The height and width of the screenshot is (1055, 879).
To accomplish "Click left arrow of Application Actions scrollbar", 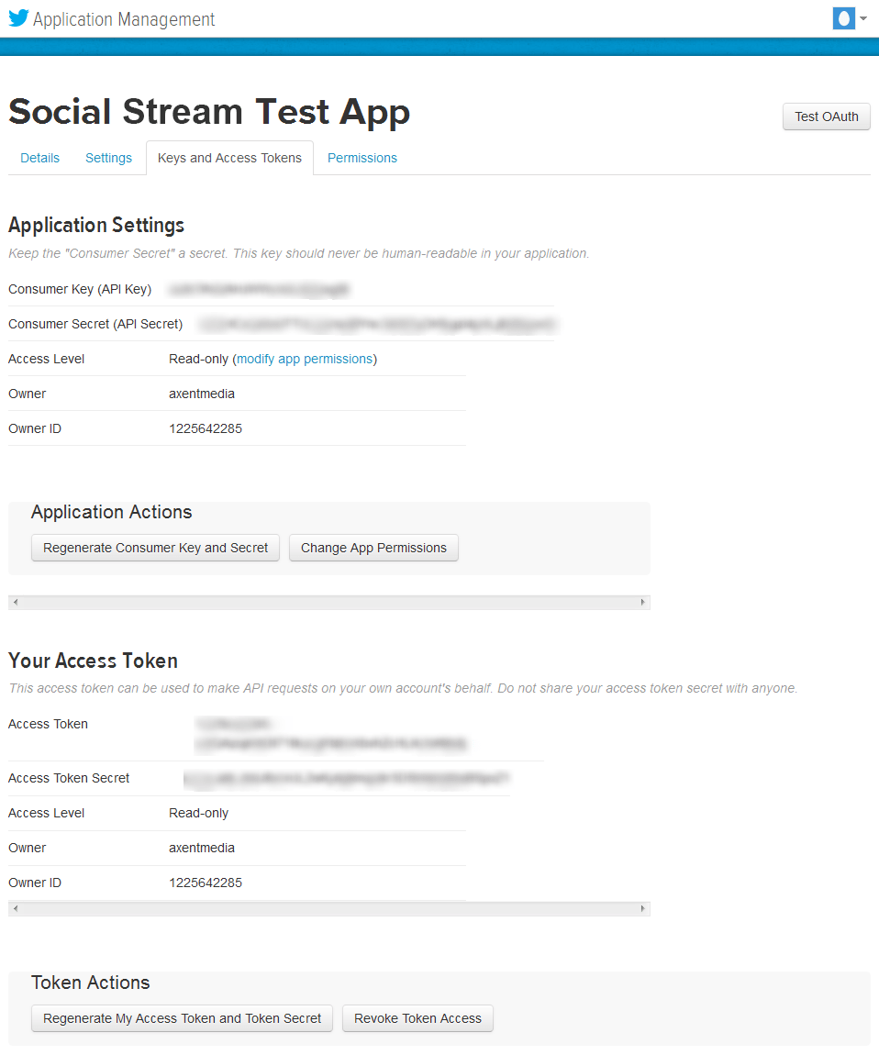I will click(16, 602).
